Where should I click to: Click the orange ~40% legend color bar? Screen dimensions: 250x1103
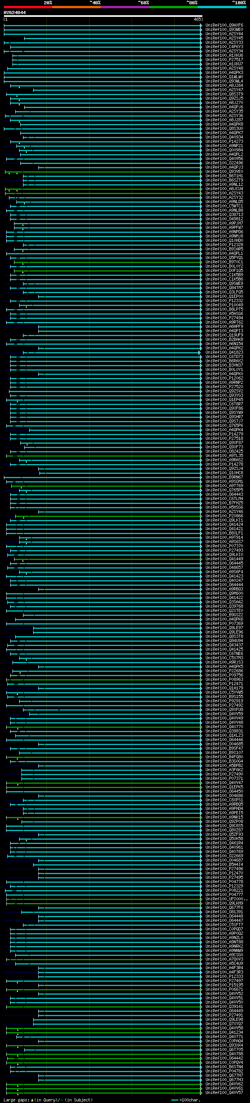click(x=77, y=7)
